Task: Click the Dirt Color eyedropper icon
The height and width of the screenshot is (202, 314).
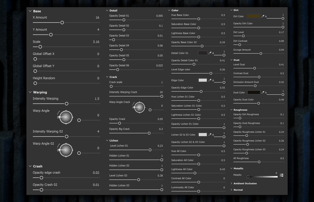Action: coord(263,16)
